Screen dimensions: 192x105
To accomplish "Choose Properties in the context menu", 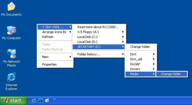I will pos(55,64).
